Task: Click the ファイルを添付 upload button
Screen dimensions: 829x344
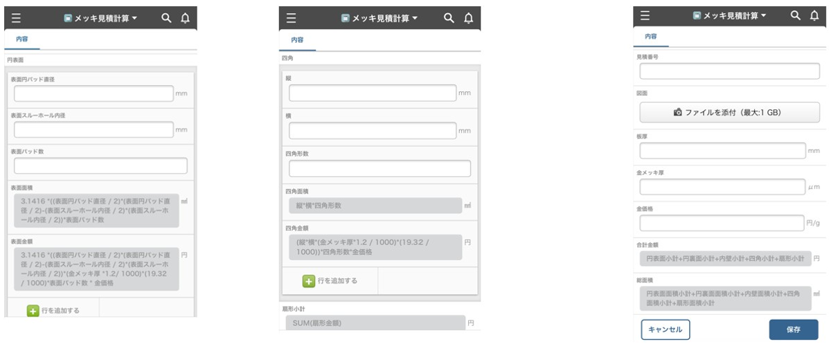Action: click(729, 111)
